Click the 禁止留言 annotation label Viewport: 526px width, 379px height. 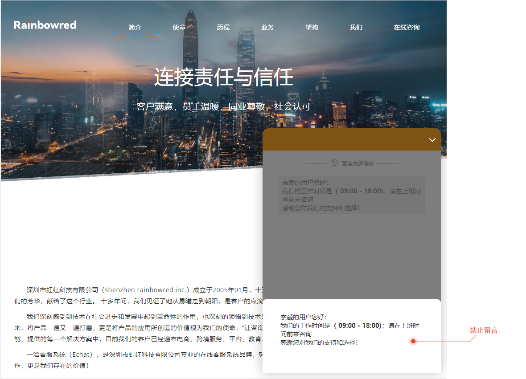484,330
